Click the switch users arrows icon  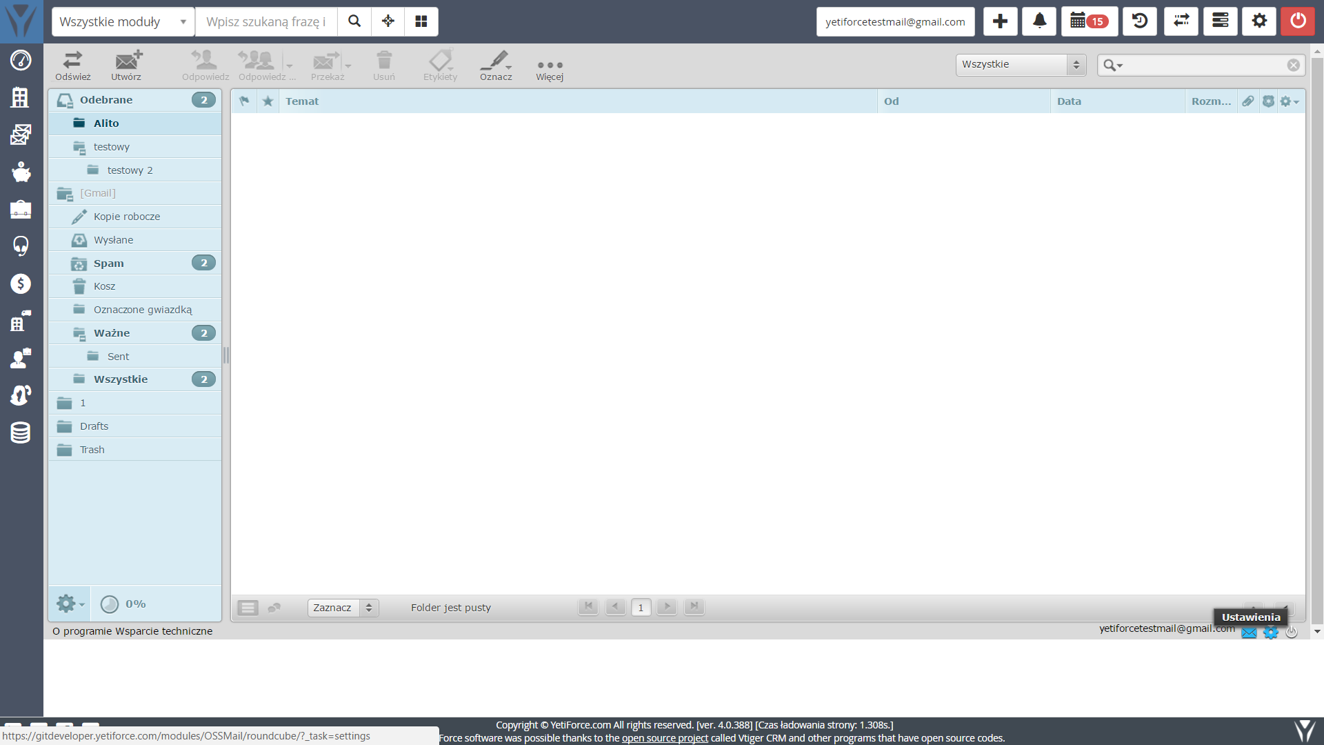coord(1181,21)
